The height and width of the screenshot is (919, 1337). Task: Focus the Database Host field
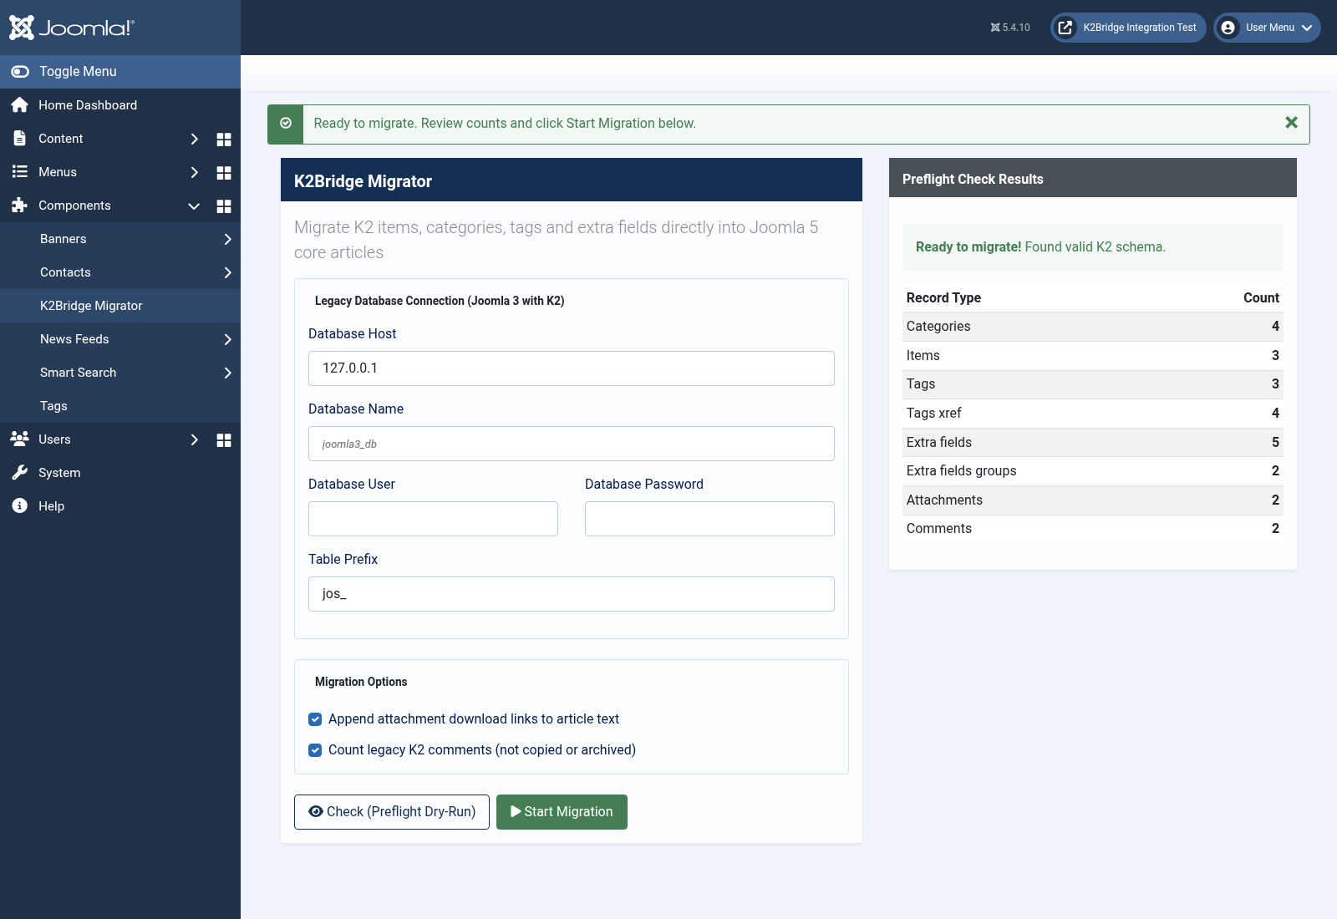[572, 368]
